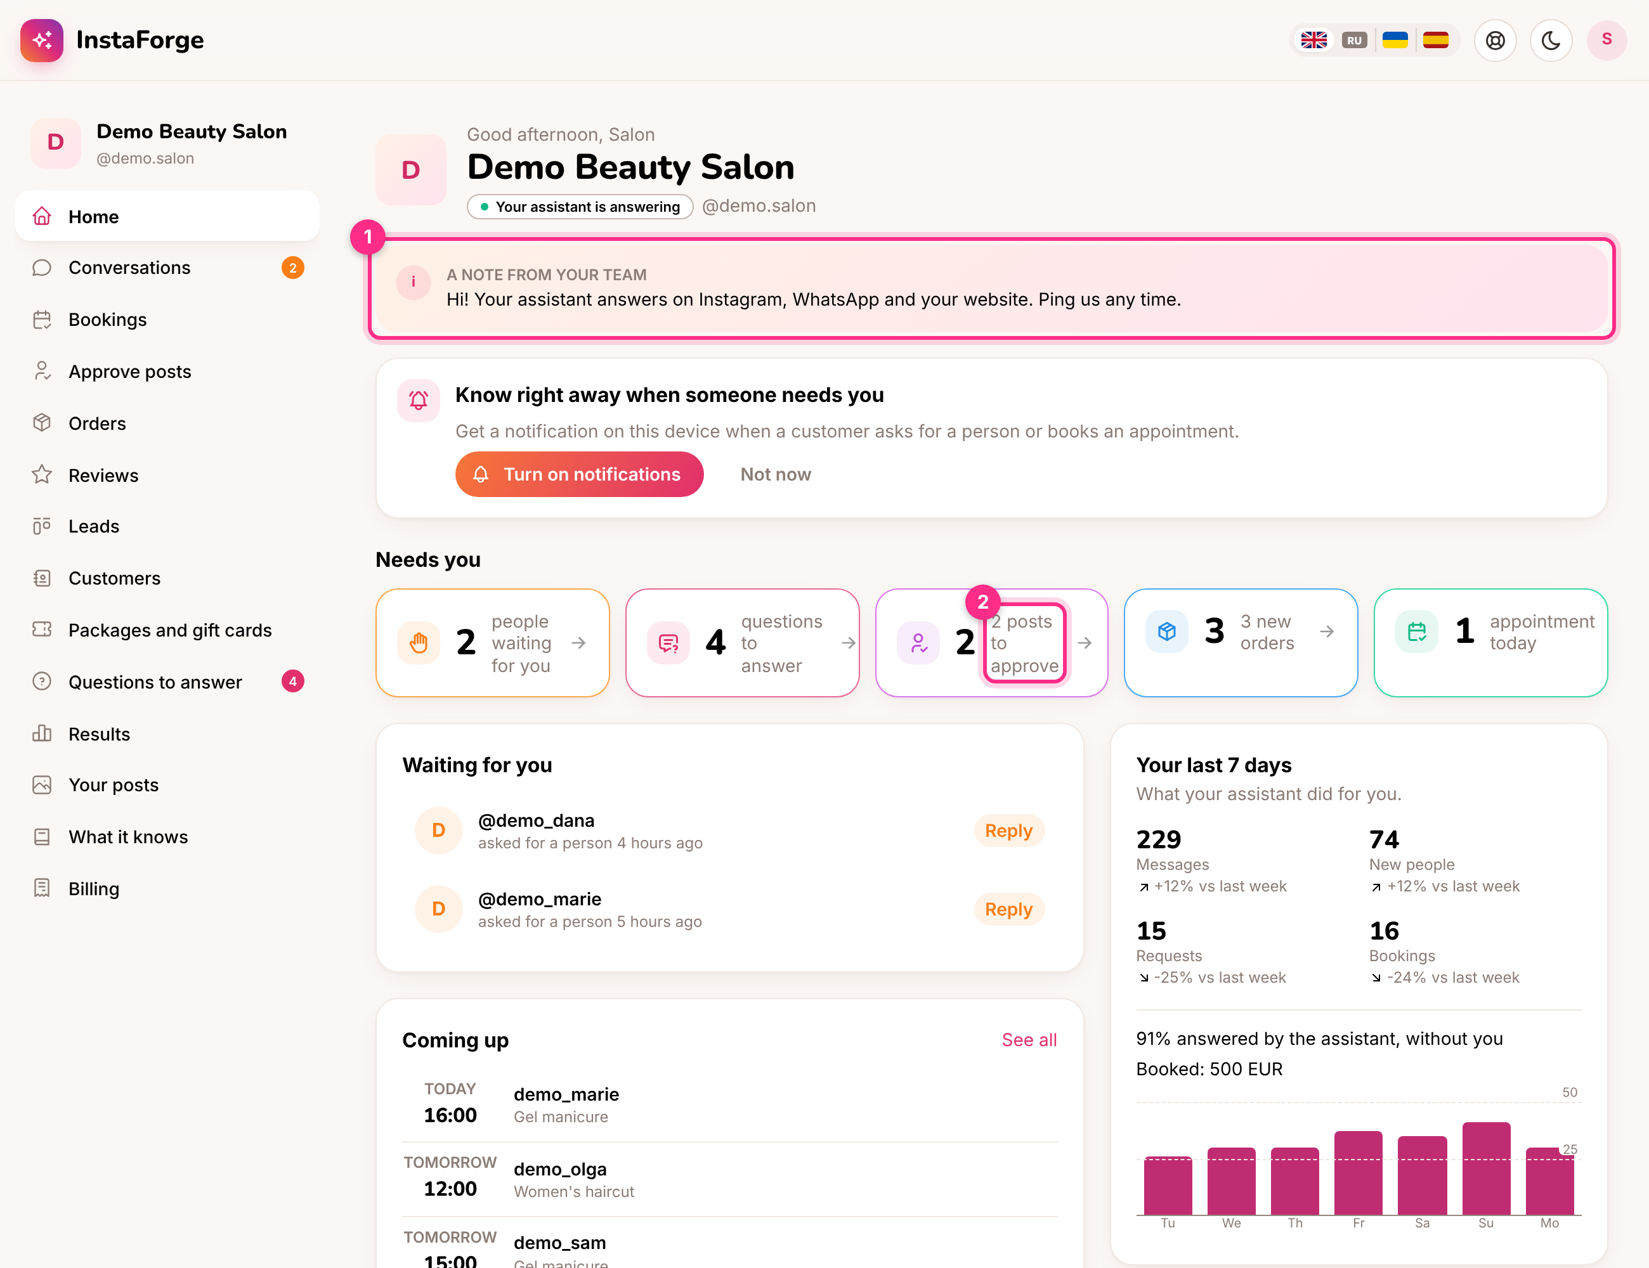Open the people waiting for you card
The height and width of the screenshot is (1268, 1649).
pyautogui.click(x=492, y=643)
